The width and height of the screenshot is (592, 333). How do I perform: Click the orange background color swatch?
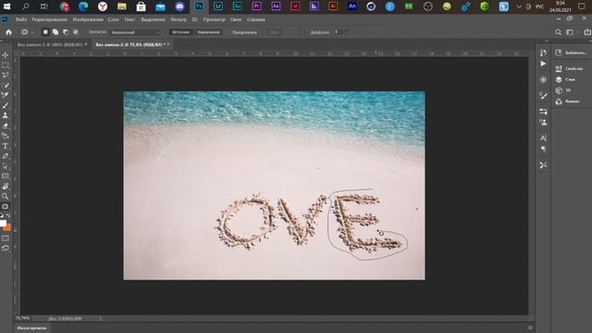click(7, 227)
